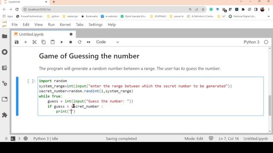Open the JOURNALS bookmarks folder
Screen dimensions: 273x153
coord(158,16)
